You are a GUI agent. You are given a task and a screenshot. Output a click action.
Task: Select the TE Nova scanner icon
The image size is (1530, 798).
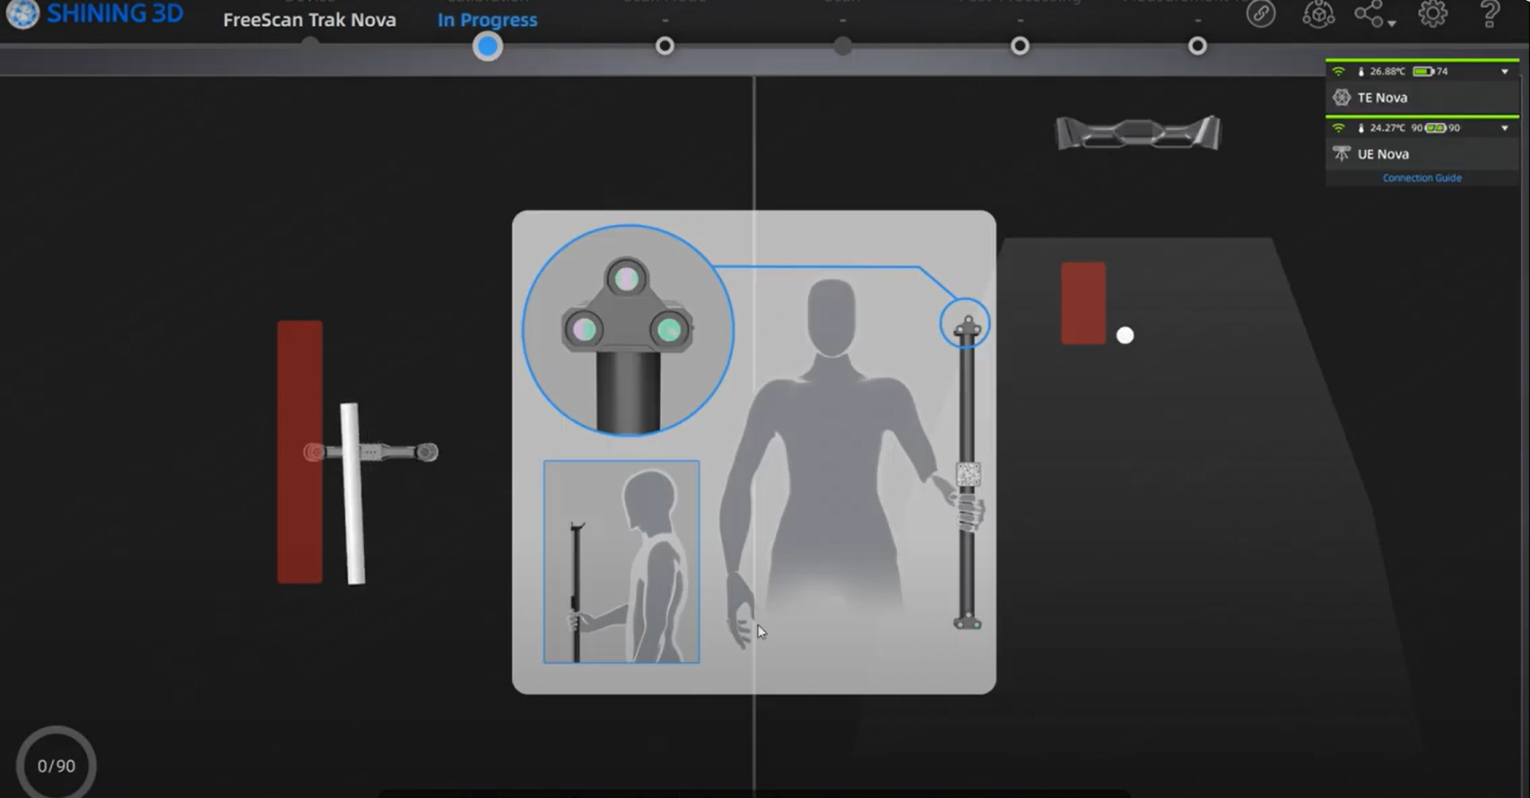point(1342,97)
